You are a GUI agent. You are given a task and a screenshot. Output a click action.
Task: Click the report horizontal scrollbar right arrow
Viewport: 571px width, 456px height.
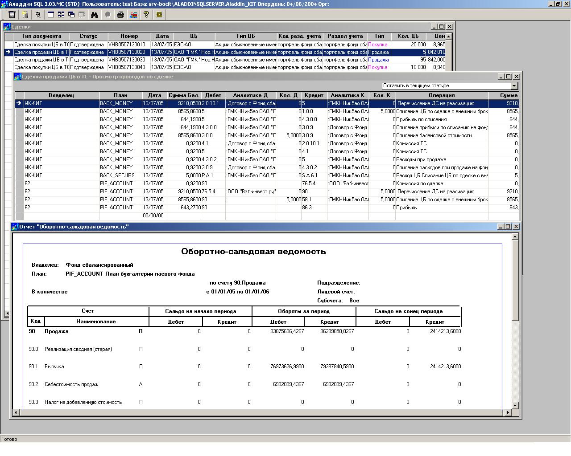point(508,412)
